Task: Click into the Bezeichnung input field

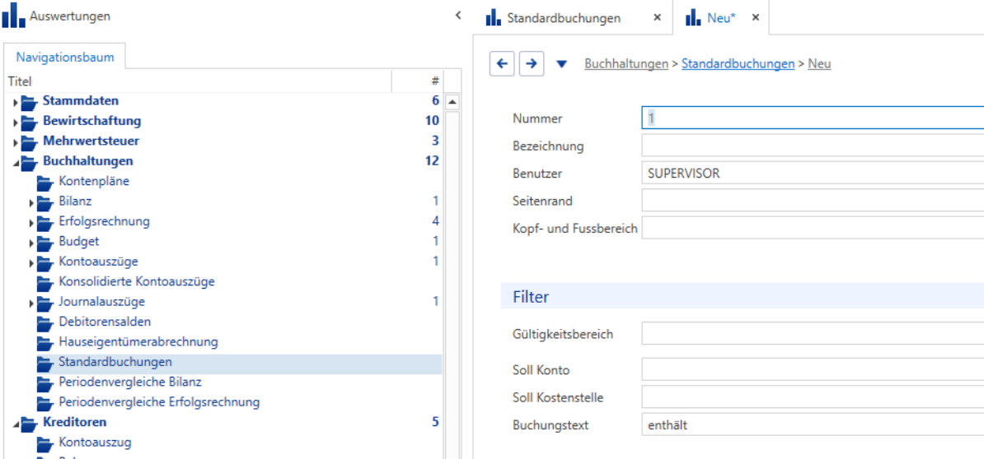Action: pos(813,146)
